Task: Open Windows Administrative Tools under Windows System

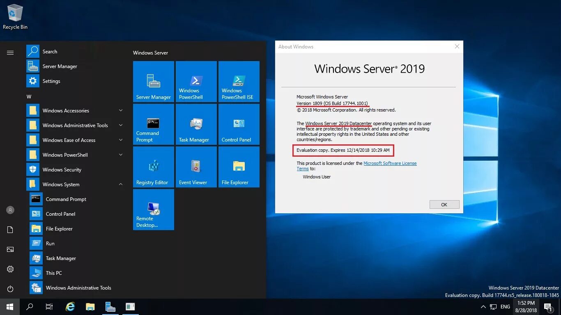Action: point(78,288)
